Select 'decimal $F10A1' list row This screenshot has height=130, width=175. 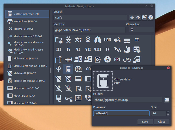click(x=27, y=29)
